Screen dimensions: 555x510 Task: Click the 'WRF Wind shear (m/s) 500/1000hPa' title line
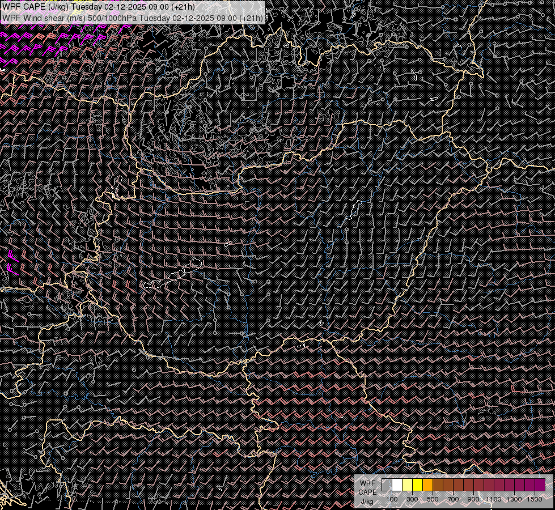133,18
